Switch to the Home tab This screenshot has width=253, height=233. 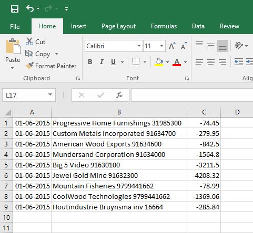click(47, 26)
